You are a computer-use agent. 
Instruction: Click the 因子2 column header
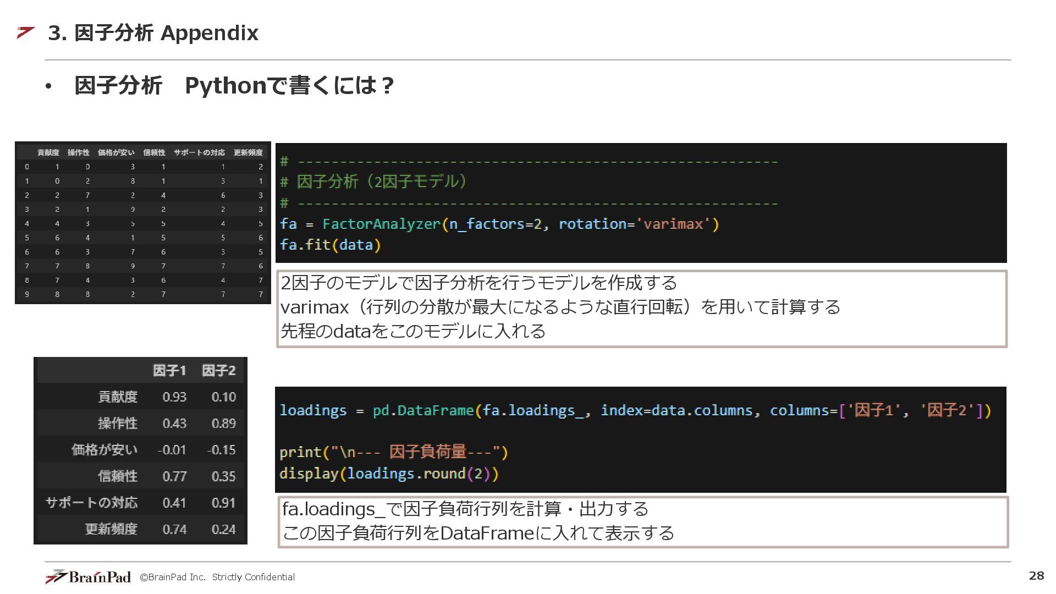218,371
